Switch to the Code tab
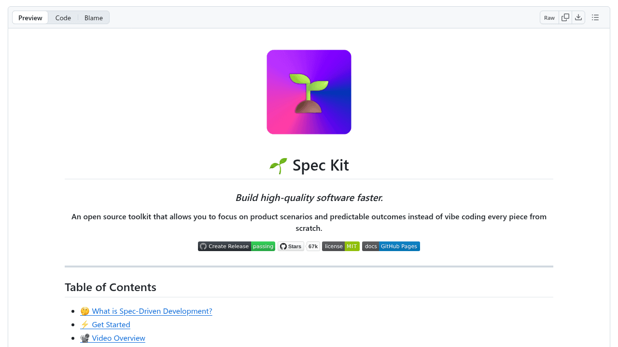618x347 pixels. tap(63, 17)
